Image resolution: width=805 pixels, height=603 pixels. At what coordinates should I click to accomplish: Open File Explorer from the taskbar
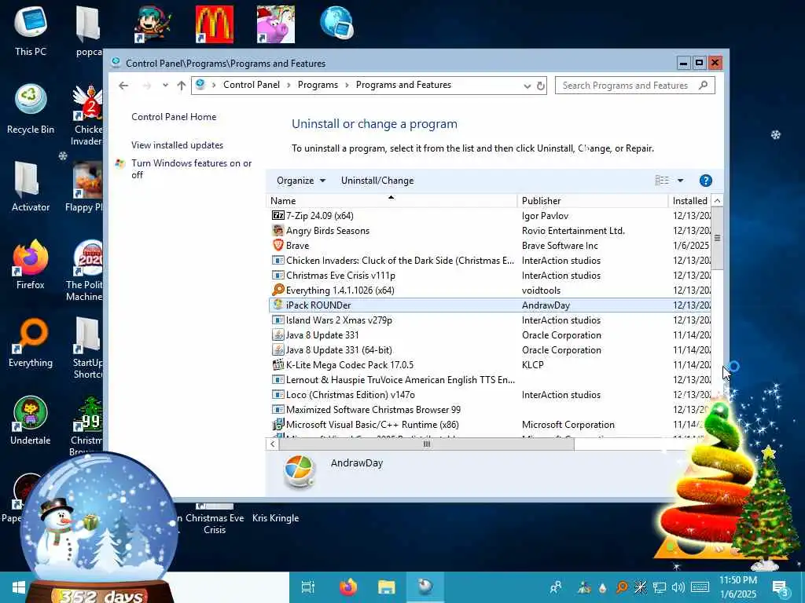387,587
